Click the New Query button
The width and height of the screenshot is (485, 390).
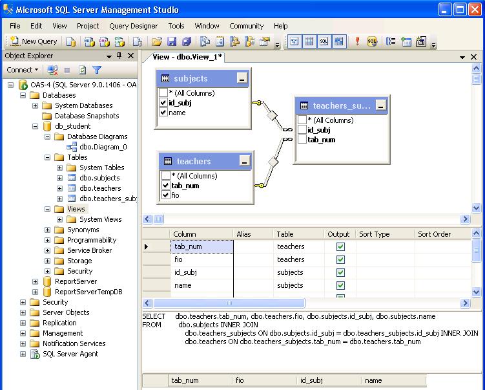(34, 41)
